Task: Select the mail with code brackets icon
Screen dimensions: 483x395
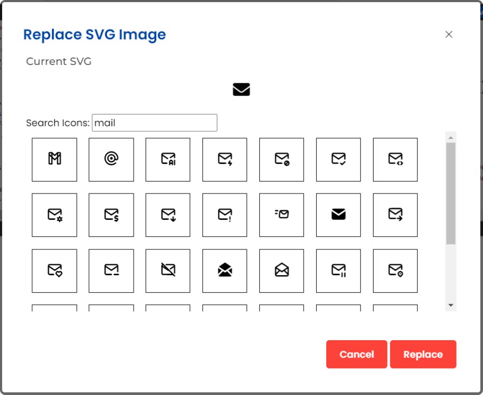Action: tap(396, 160)
